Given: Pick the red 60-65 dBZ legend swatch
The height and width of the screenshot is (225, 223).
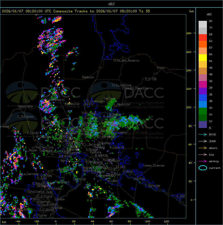Looking at the screenshot, I should pos(203,38).
